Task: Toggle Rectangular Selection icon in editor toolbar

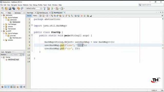Action: pos(63,16)
